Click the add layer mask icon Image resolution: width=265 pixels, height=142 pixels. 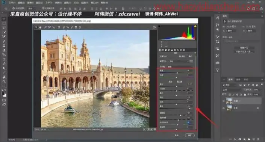[240, 139]
